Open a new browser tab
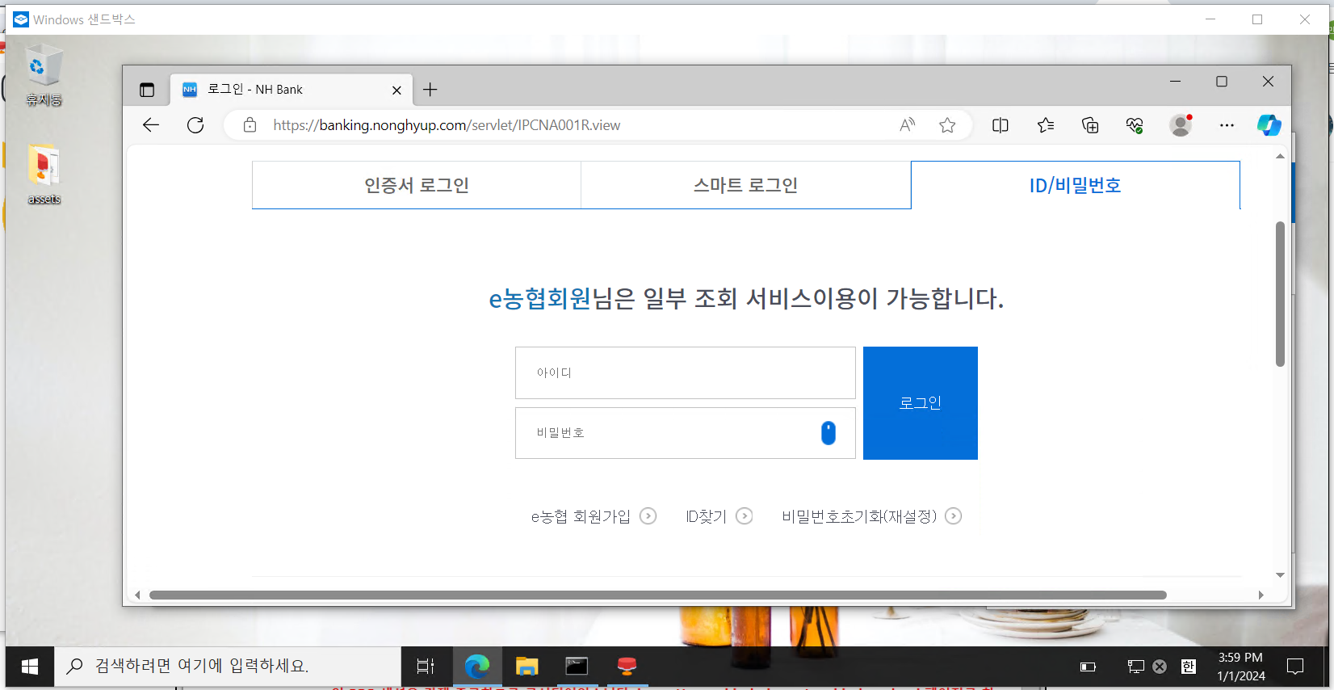The image size is (1334, 690). coord(430,90)
